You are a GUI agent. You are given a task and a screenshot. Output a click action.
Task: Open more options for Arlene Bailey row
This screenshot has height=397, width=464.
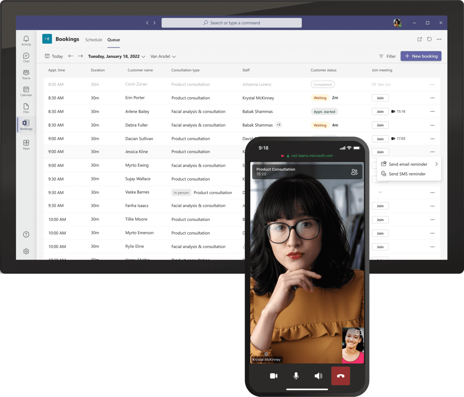432,112
